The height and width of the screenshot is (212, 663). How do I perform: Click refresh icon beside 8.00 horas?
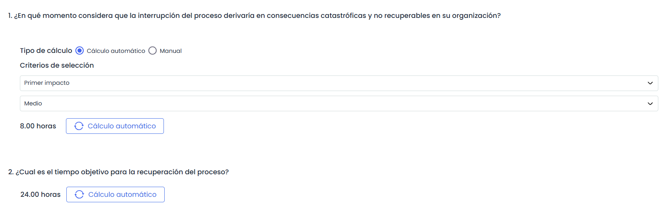point(79,126)
